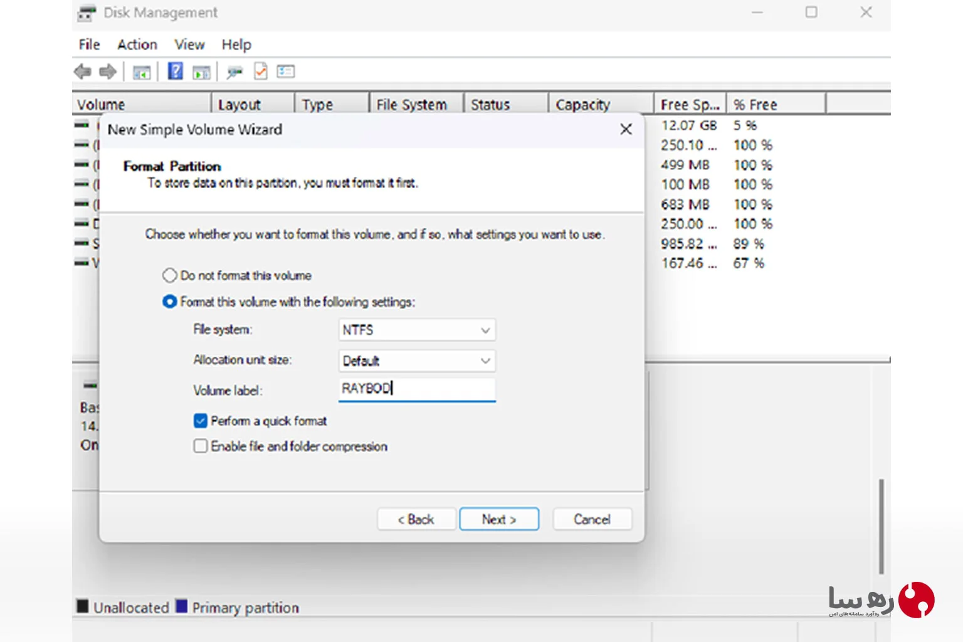
Task: Click the connect/rescan disks toolbar icon
Action: [234, 72]
